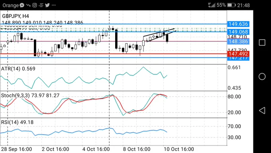The image size is (271, 153).
Task: Tap the GBPJPY, H4 chart title
Action: pyautogui.click(x=16, y=16)
